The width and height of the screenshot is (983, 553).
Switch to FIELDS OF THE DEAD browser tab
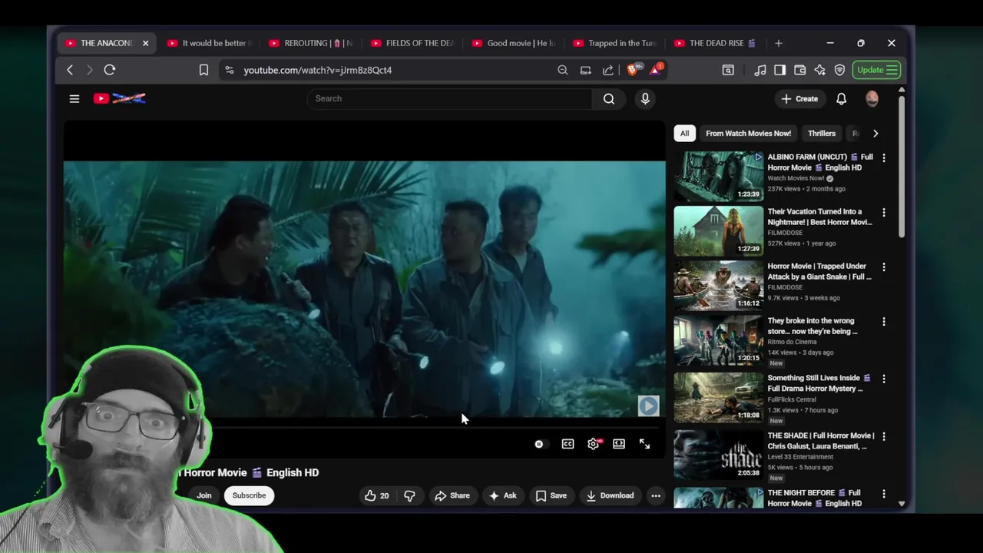411,43
